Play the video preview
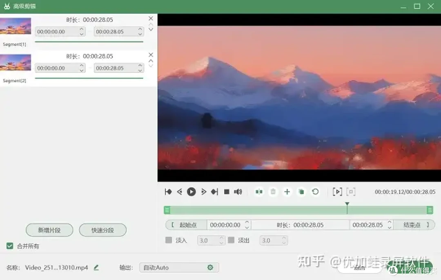 tap(192, 192)
